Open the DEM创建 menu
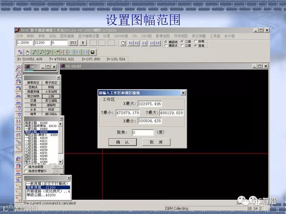This screenshot has height=214, width=286. [121, 36]
